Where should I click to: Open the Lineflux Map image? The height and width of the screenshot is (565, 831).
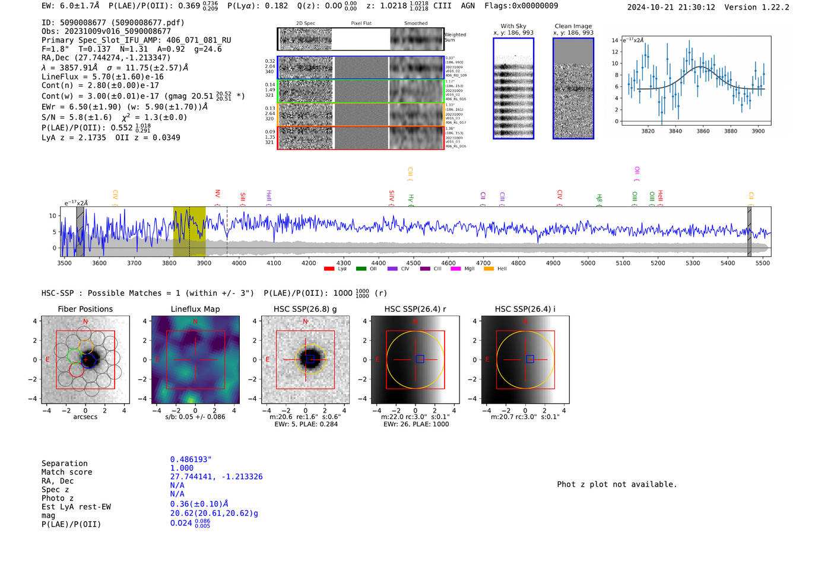click(x=196, y=360)
